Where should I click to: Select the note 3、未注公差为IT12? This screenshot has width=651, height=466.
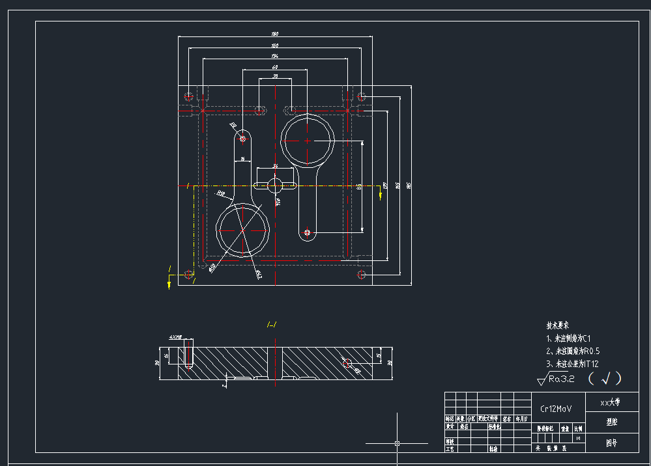(572, 364)
